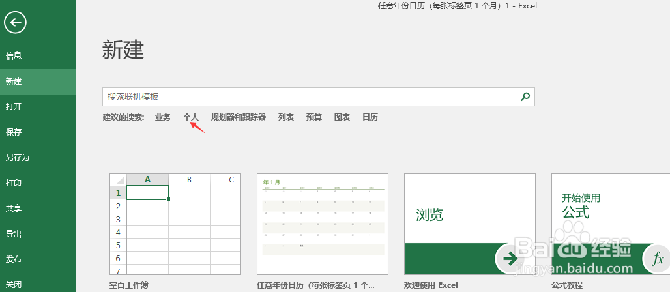Screen dimensions: 670x292
Task: Click the back arrow to exit backstage
Action: [16, 22]
